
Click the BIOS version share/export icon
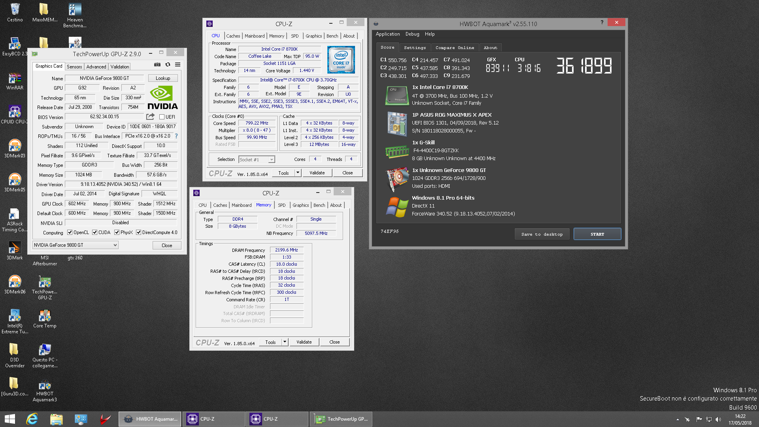(x=150, y=117)
